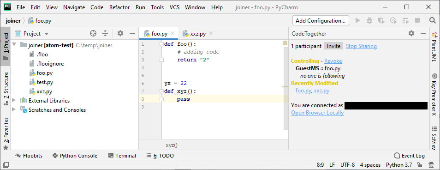The width and height of the screenshot is (440, 170).
Task: Open the PlantUML side tool window
Action: (434, 46)
